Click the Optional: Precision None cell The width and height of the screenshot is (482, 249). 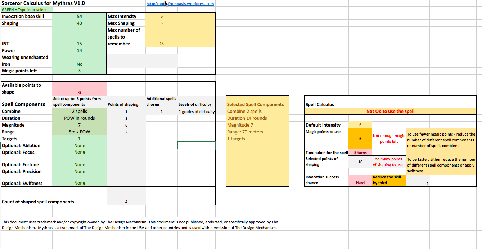(80, 172)
